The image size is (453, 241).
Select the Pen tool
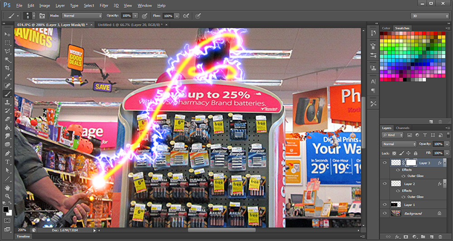point(7,154)
